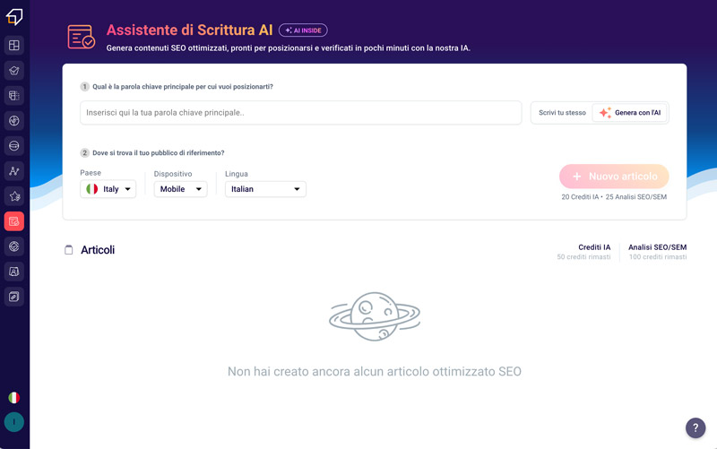Screen dimensions: 717x449
Task: Focus the main keyword input field
Action: point(301,113)
